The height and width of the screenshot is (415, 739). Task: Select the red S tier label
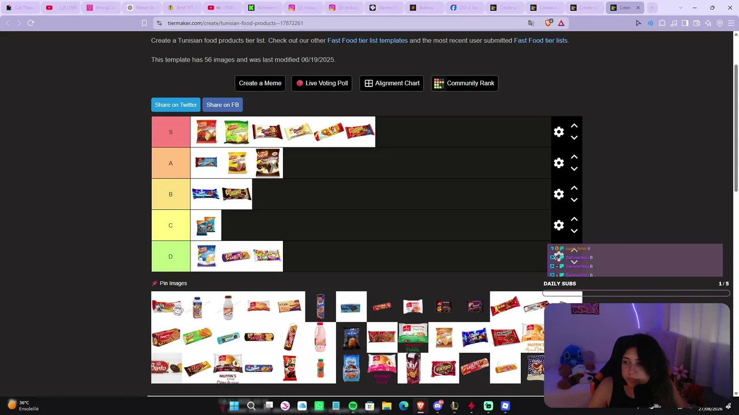tap(170, 132)
